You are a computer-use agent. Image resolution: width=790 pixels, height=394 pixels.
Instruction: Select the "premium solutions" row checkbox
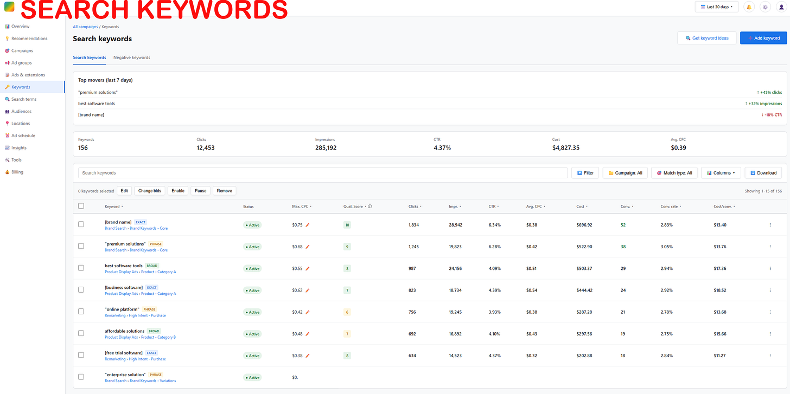click(x=81, y=246)
